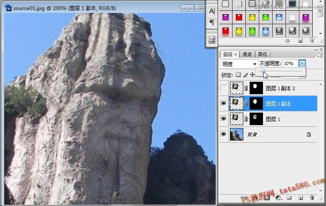Click the opacity slider handle

pyautogui.click(x=264, y=71)
